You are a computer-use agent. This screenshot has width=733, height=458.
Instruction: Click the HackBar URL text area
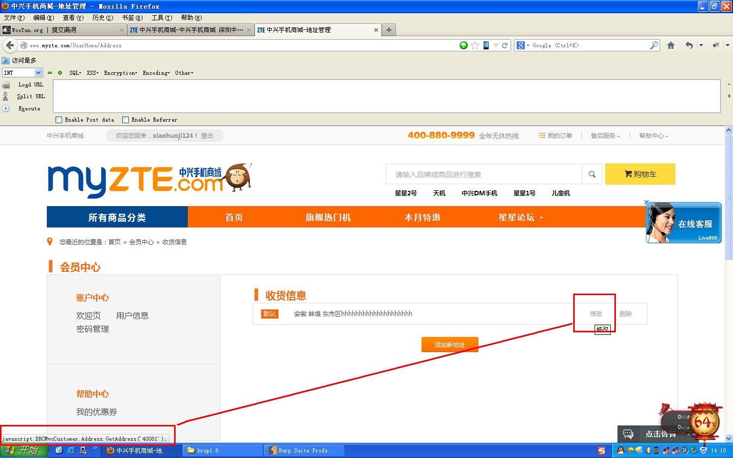[387, 96]
